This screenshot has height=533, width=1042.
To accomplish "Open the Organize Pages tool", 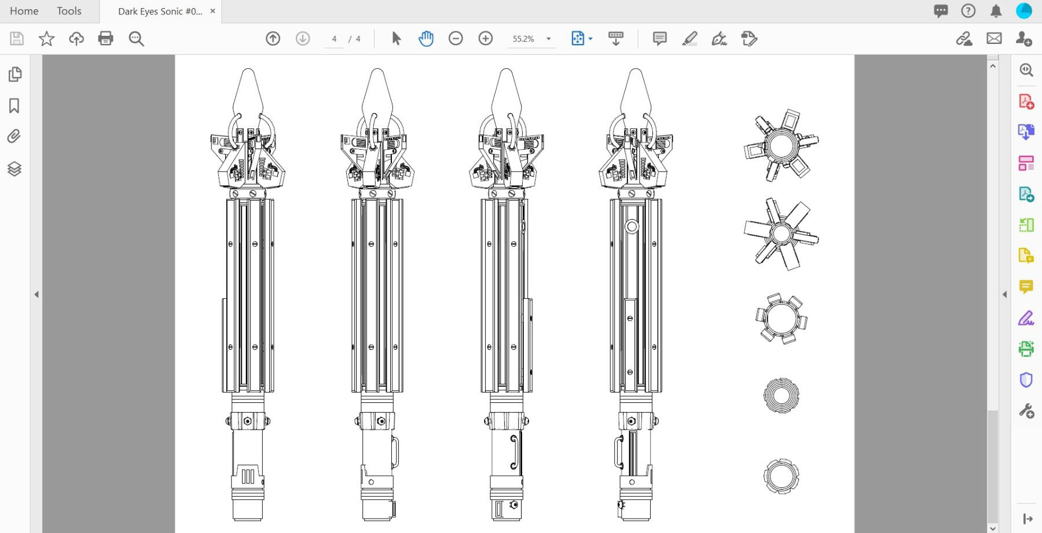I will click(x=1026, y=163).
